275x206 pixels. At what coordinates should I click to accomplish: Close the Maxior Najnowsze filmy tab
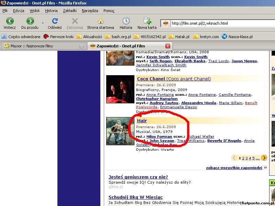coord(82,46)
